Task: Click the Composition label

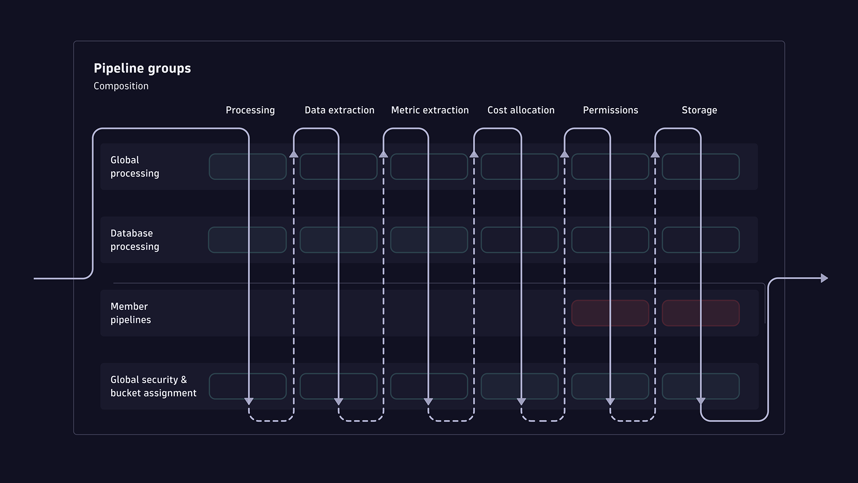Action: coord(121,86)
